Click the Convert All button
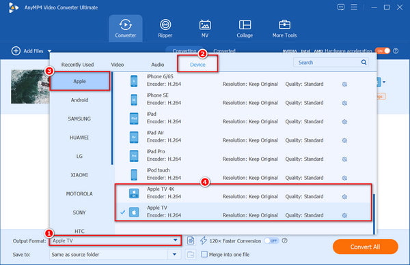The height and width of the screenshot is (265, 410). pyautogui.click(x=366, y=247)
